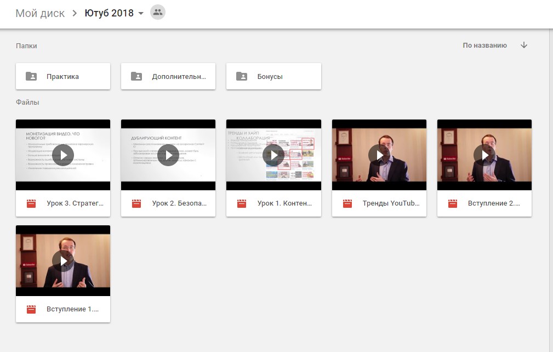
Task: Play the Урок 1. Контен... video thumbnail
Action: [x=273, y=155]
